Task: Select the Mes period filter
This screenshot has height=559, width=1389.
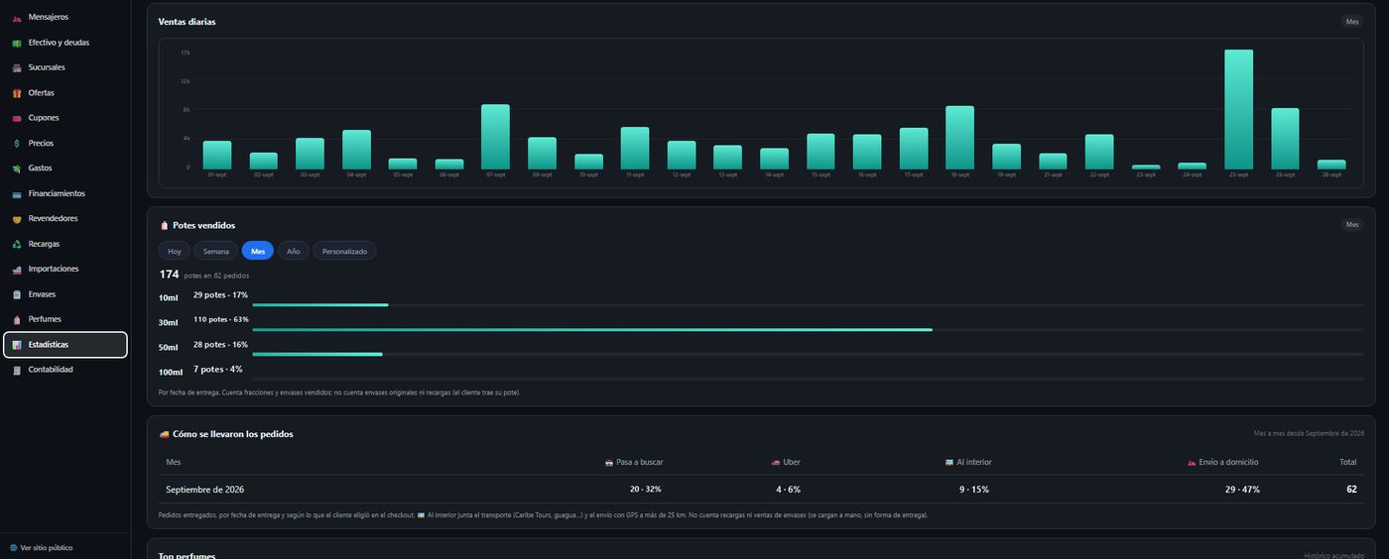Action: 258,252
